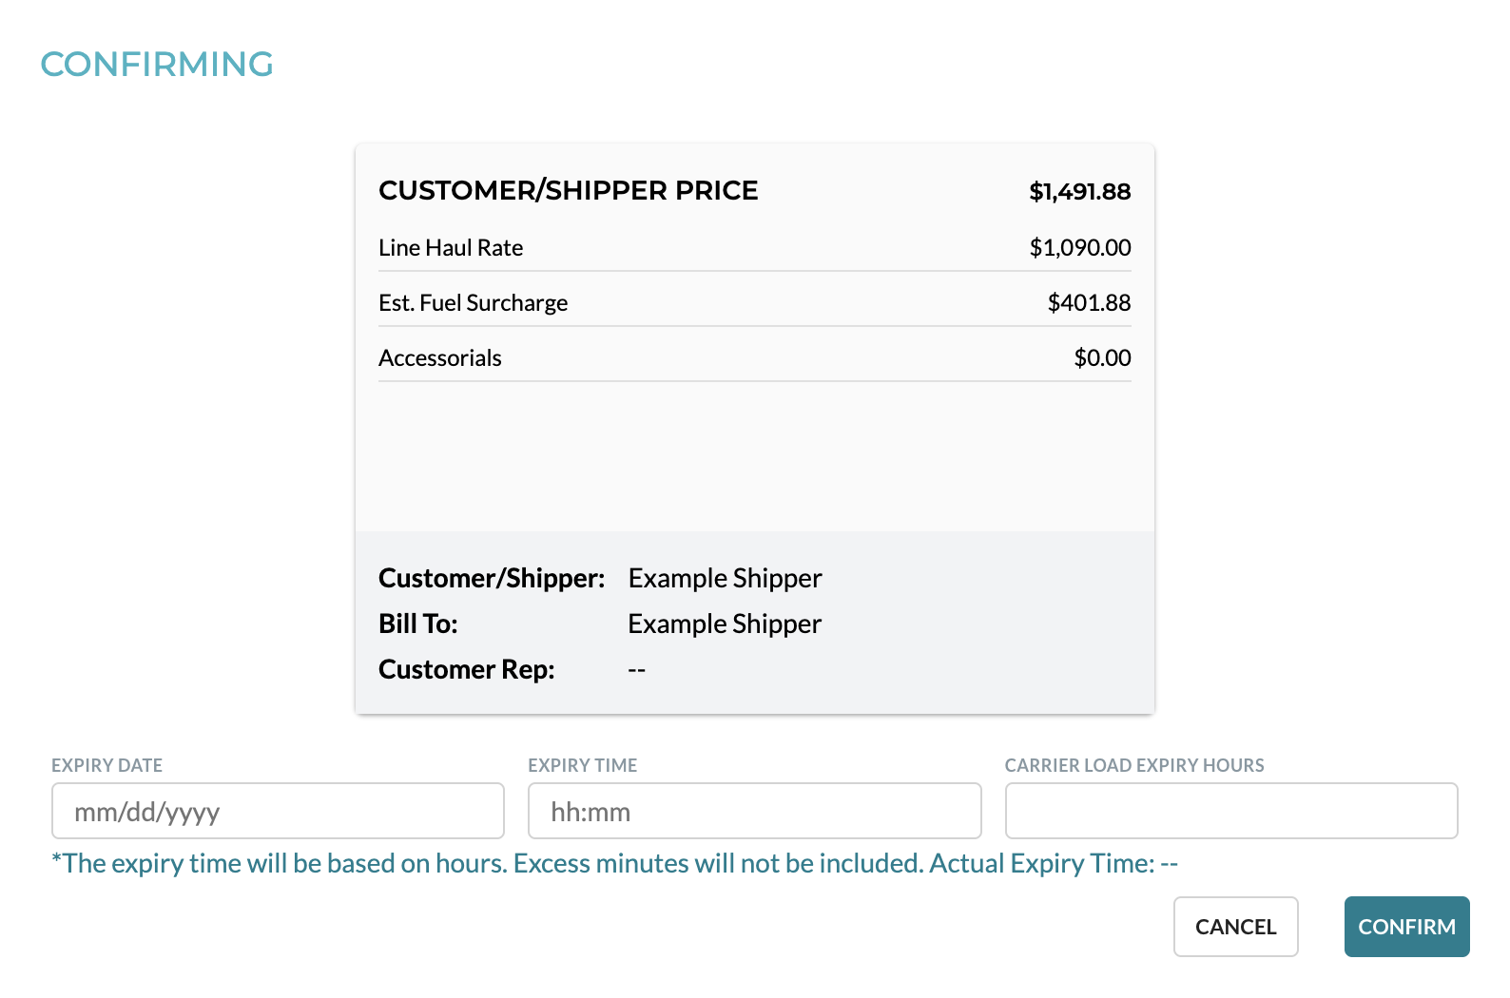Click the $1,491.88 total price

(1080, 191)
